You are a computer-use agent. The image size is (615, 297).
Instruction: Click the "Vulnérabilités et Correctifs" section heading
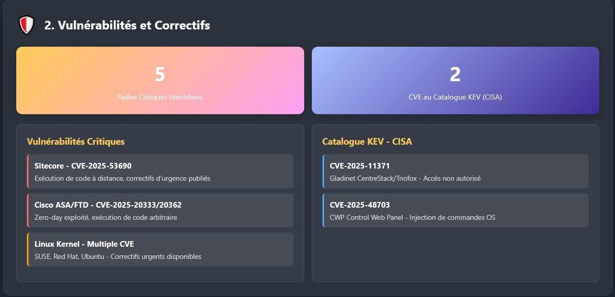(x=127, y=25)
